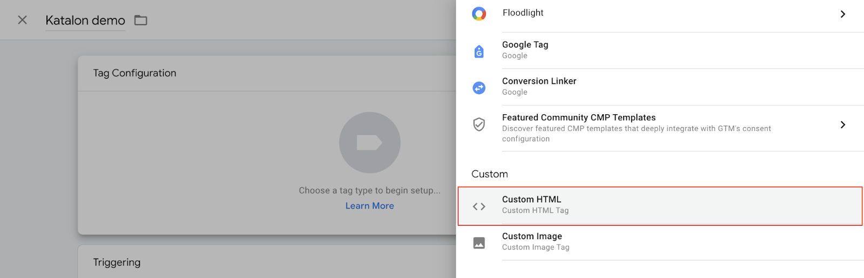The height and width of the screenshot is (278, 864).
Task: Click the Google subtitle under Conversion Linker
Action: coord(515,92)
